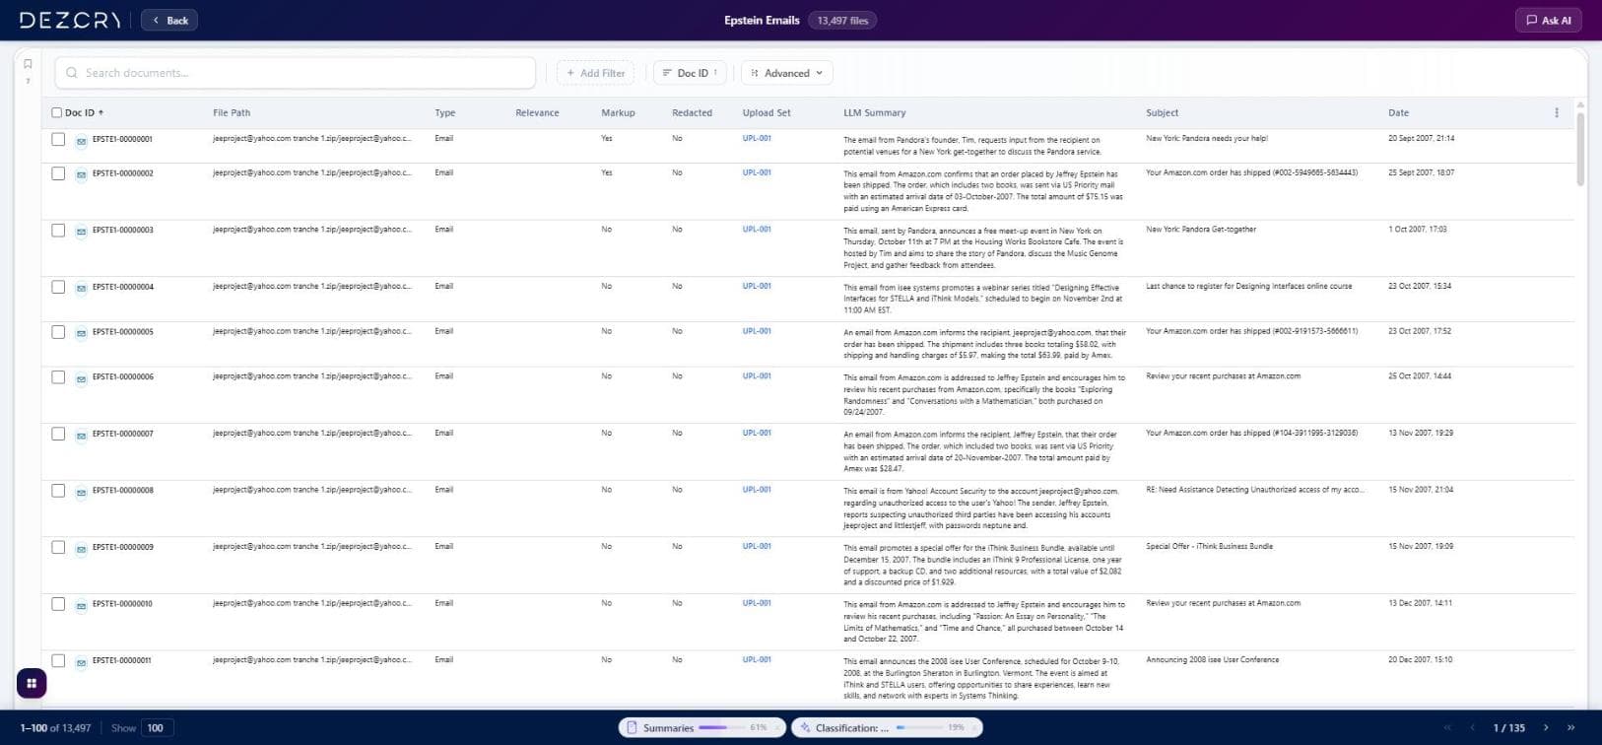Click the Back button
The width and height of the screenshot is (1602, 745).
pyautogui.click(x=169, y=20)
